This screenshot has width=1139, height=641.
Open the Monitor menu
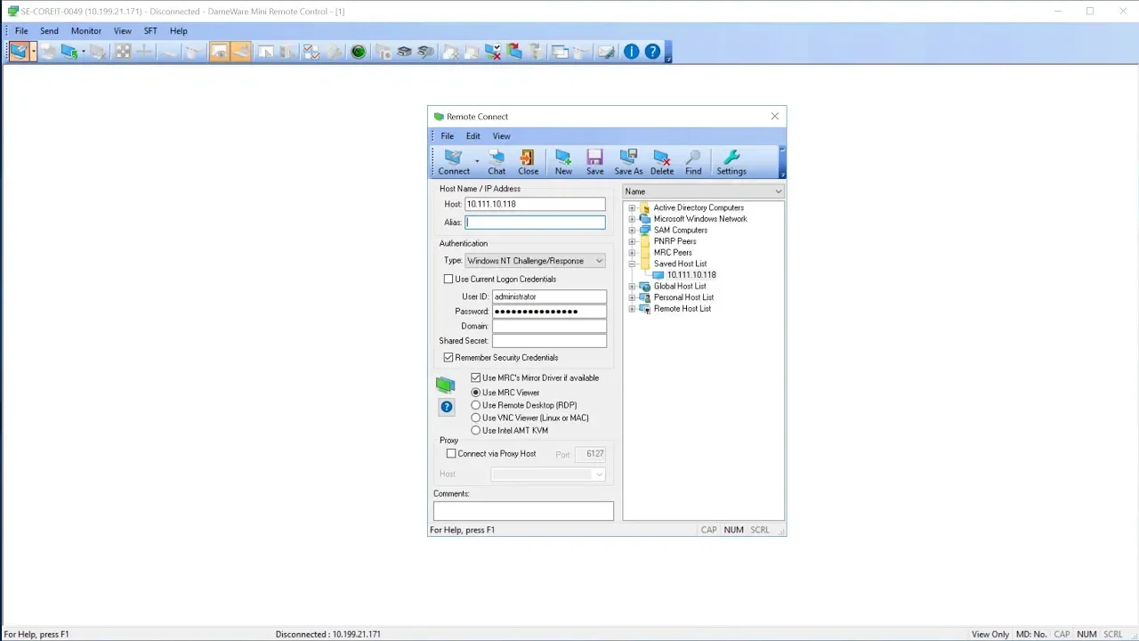[x=86, y=30]
